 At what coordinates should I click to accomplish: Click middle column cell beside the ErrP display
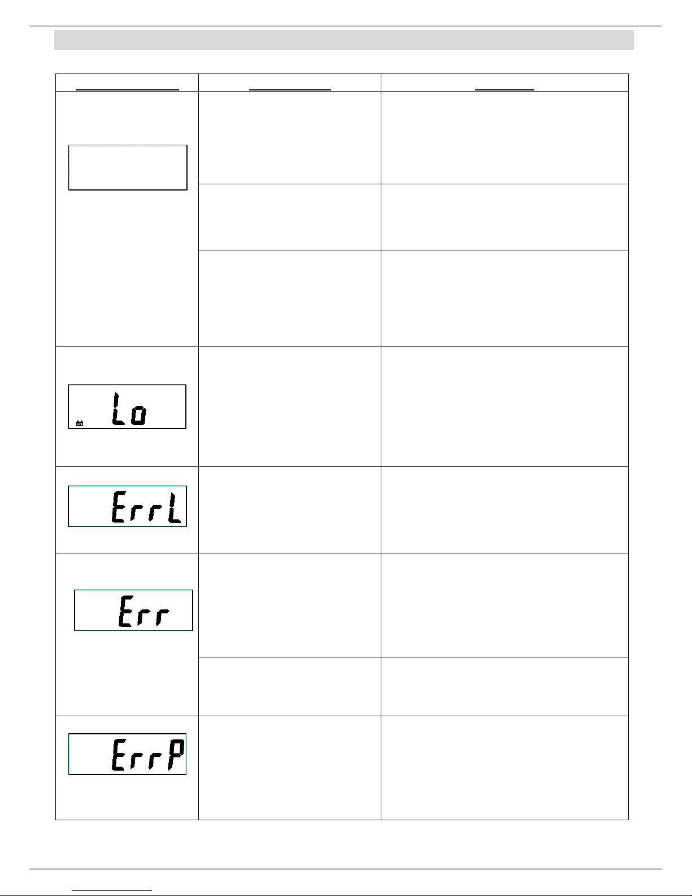290,768
